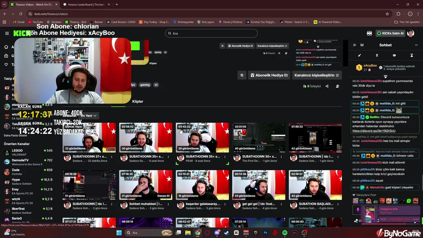Collapse the chat panel with the arrow icon
Image resolution: width=423 pixels, height=238 pixels.
pyautogui.click(x=355, y=45)
